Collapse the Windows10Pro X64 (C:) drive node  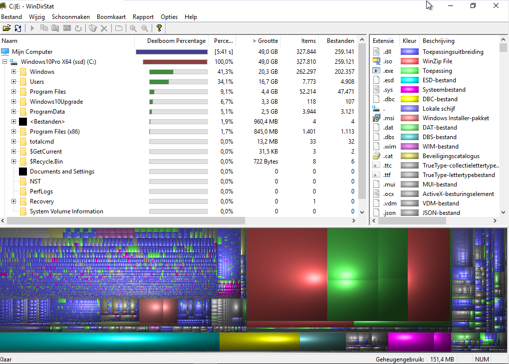4,62
